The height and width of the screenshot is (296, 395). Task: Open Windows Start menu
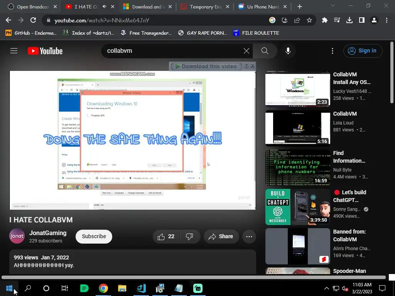coord(9,288)
